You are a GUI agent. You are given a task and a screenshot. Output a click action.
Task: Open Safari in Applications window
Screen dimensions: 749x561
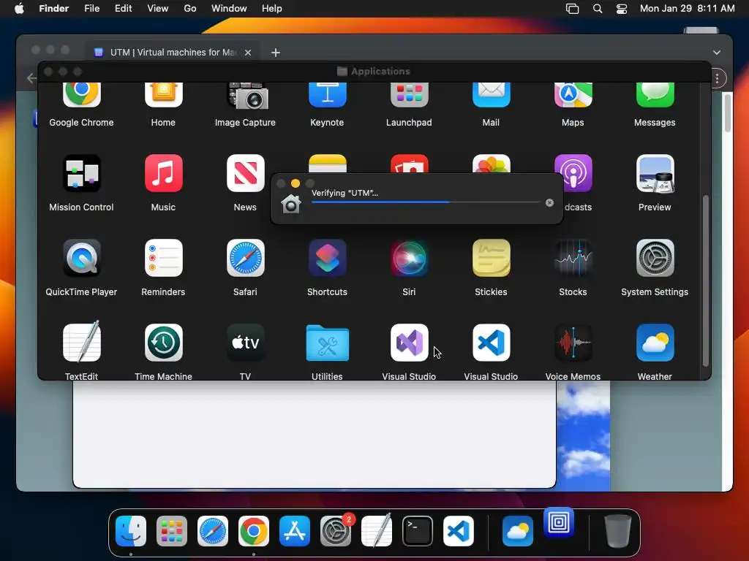[246, 258]
